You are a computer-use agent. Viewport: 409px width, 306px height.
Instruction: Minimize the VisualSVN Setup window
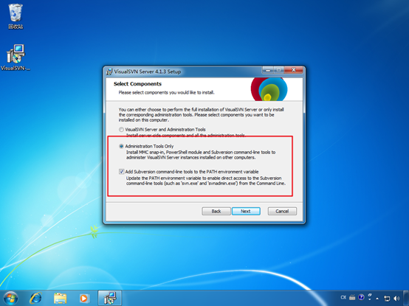[x=268, y=70]
